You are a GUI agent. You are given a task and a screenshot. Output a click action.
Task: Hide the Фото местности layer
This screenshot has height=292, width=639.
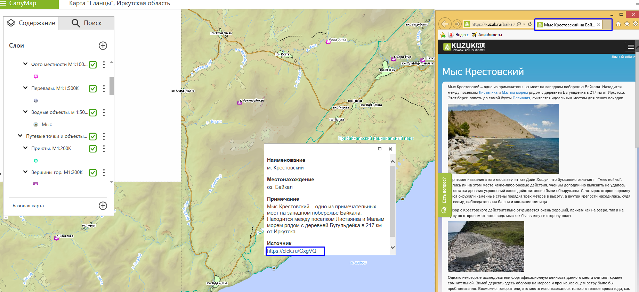coord(93,65)
